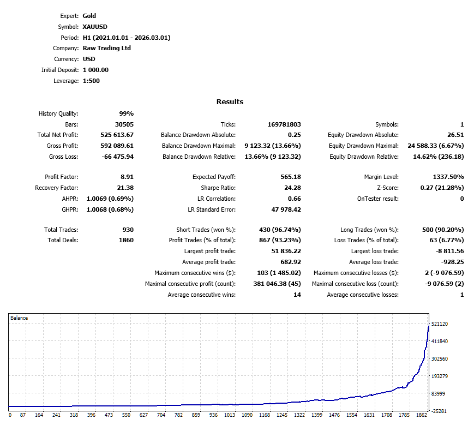The image size is (474, 425).
Task: Click the 1862 tick on chart x-axis
Action: [x=422, y=415]
